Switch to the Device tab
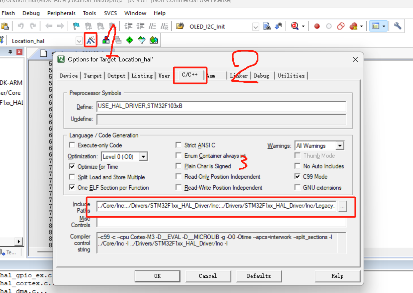Viewport: 413px width, 293px height. coord(69,76)
